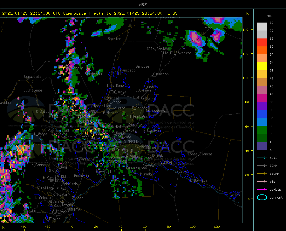286x231 pixels.
Task: Click the L_PAZ map label
Action: click(235, 194)
